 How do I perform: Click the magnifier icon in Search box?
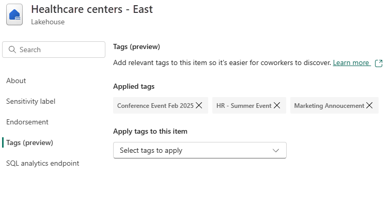click(12, 50)
